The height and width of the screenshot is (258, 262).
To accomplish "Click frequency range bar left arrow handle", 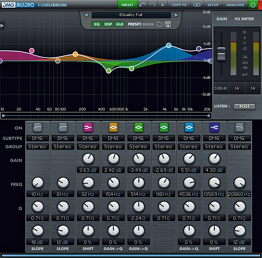I will coord(3,116).
